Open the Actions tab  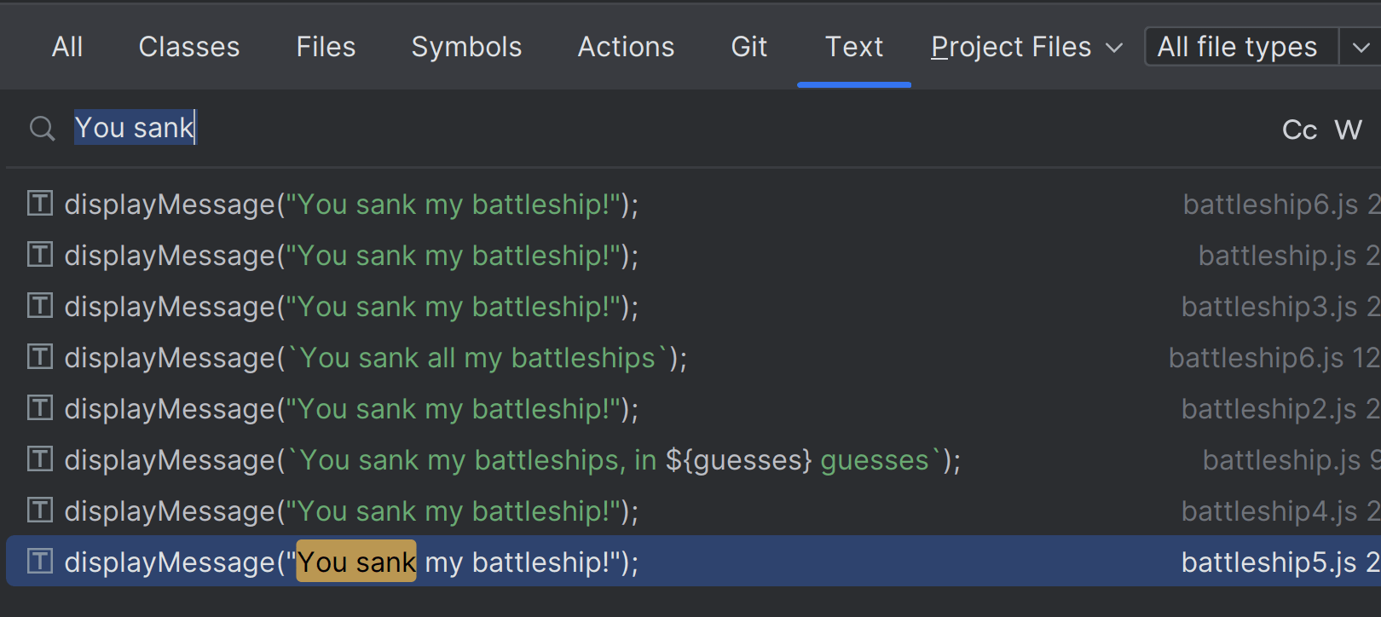point(626,47)
